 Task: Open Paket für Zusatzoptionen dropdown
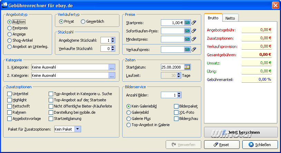(x=77, y=129)
